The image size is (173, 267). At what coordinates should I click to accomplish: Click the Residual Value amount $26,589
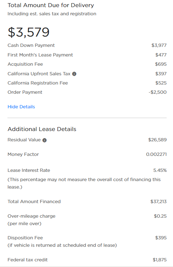157,140
